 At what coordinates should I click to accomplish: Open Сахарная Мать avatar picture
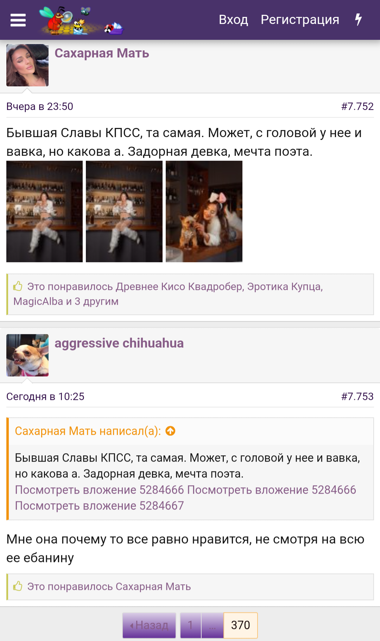click(x=27, y=65)
